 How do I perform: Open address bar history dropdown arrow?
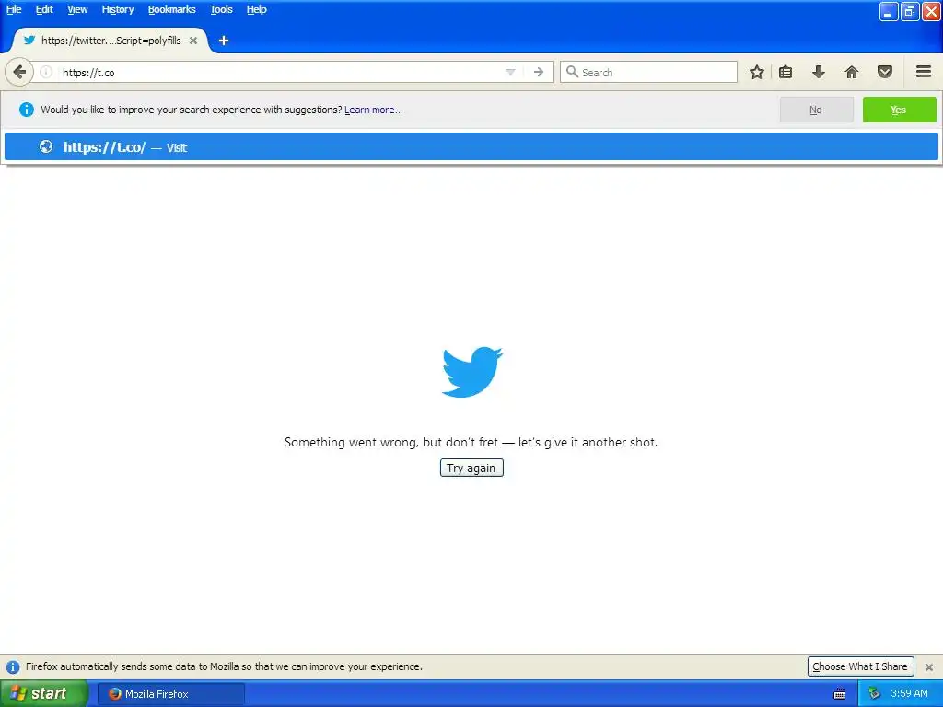coord(510,72)
